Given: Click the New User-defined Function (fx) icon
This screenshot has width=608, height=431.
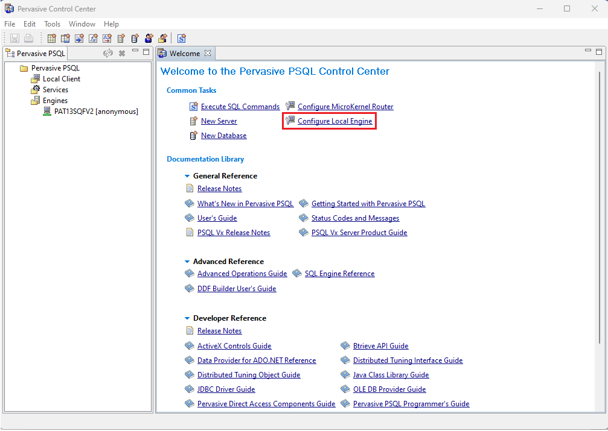Looking at the screenshot, I should coord(93,39).
